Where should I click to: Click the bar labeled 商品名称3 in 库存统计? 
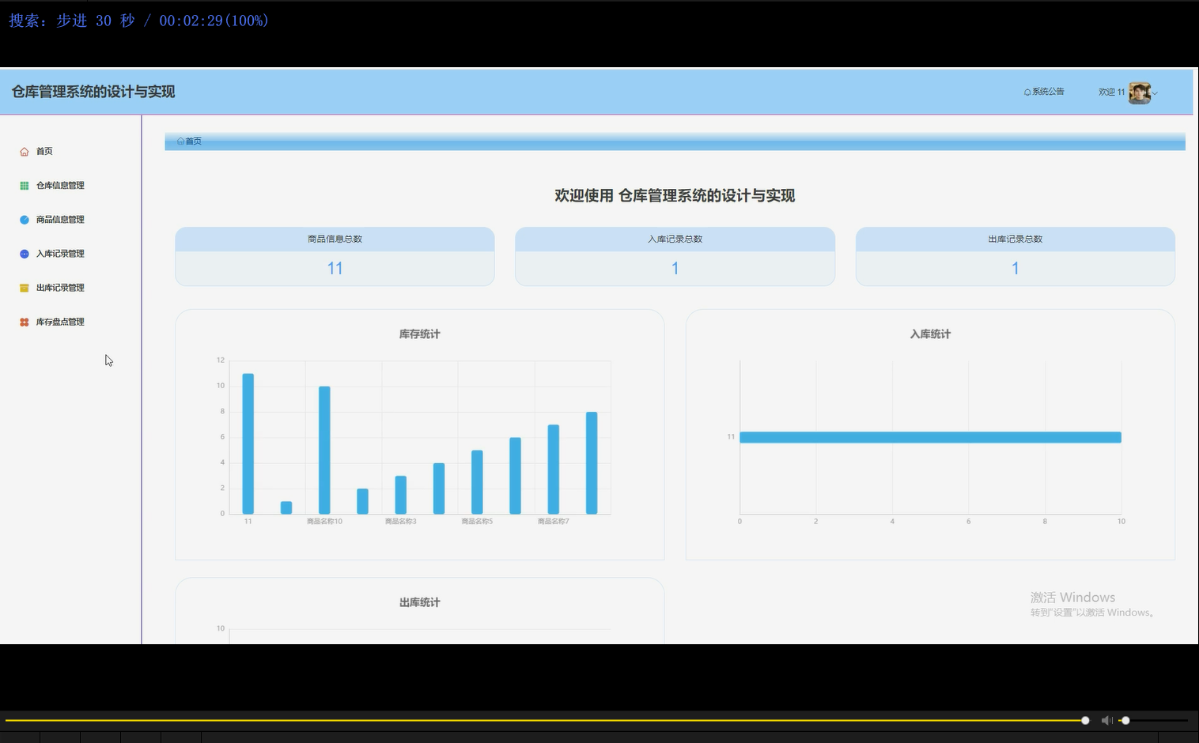point(401,495)
